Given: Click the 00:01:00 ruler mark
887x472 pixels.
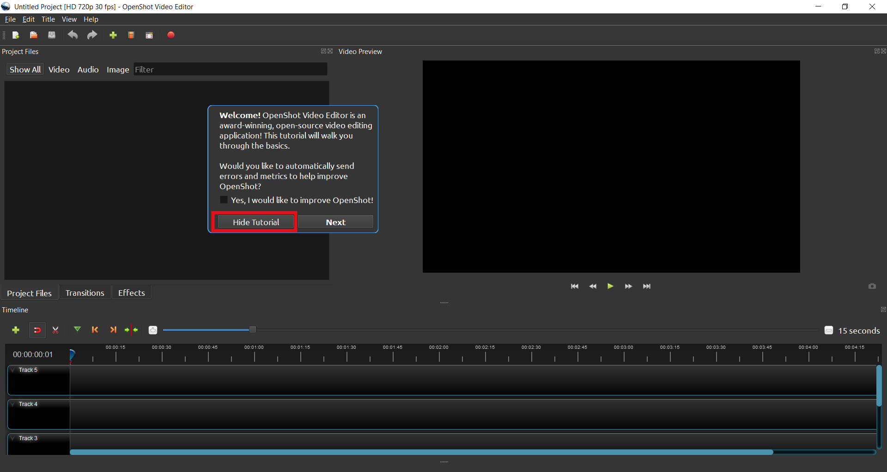Looking at the screenshot, I should [x=254, y=347].
